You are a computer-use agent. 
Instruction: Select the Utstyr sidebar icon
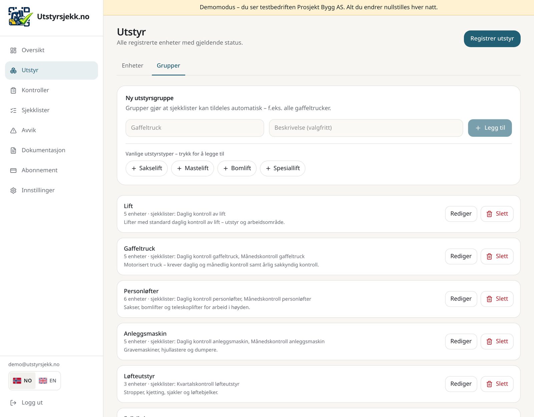(13, 70)
